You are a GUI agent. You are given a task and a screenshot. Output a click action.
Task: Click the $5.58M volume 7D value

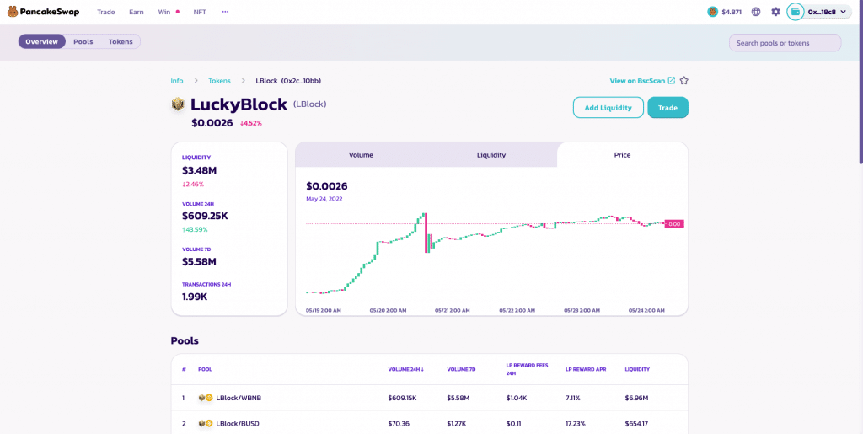click(199, 261)
